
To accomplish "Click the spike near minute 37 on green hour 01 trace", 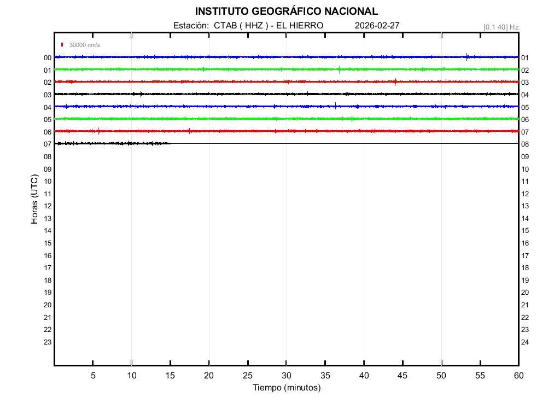I will tap(340, 69).
